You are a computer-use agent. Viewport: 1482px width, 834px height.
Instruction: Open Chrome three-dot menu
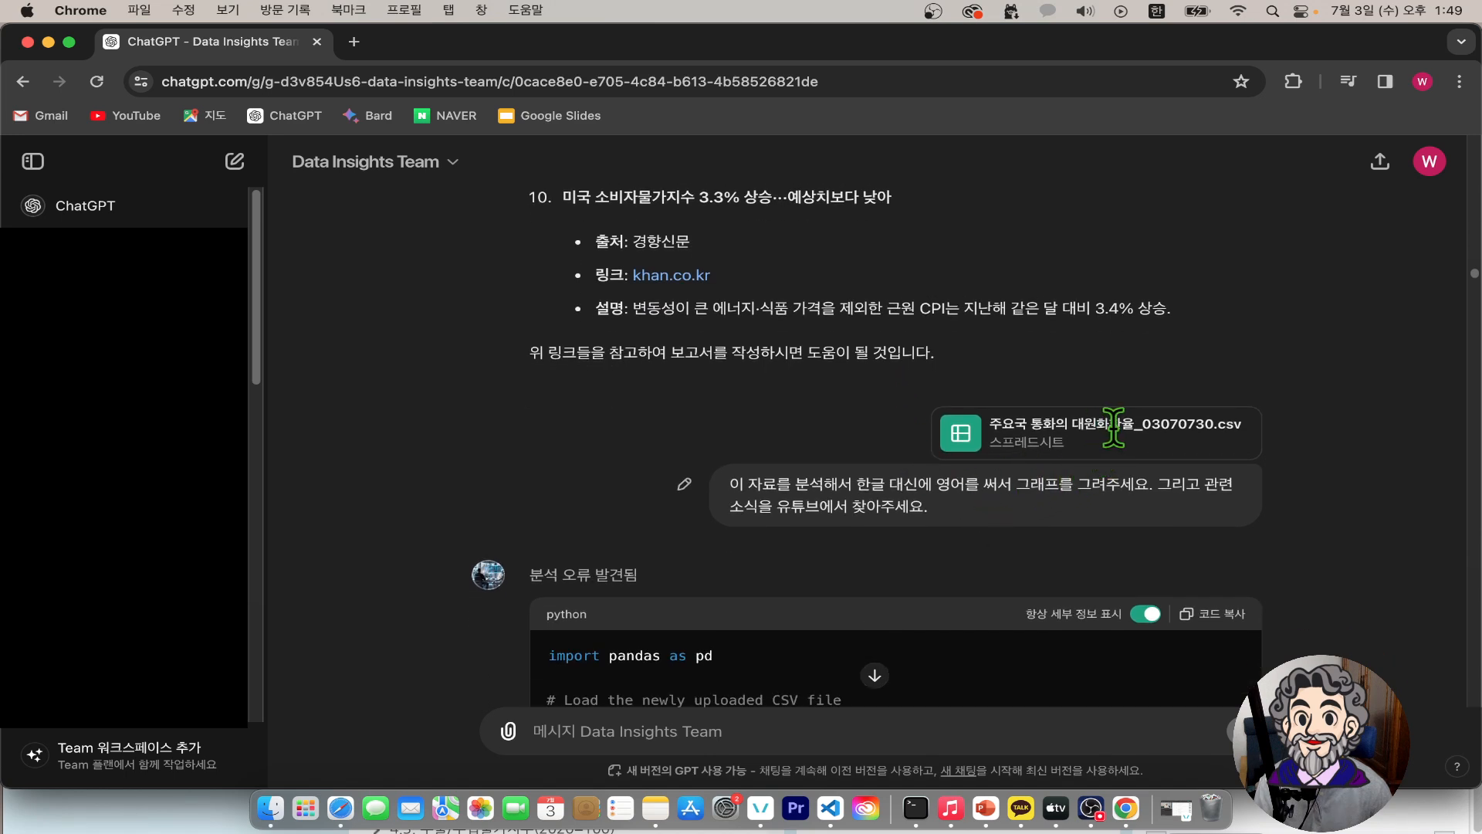(1459, 81)
